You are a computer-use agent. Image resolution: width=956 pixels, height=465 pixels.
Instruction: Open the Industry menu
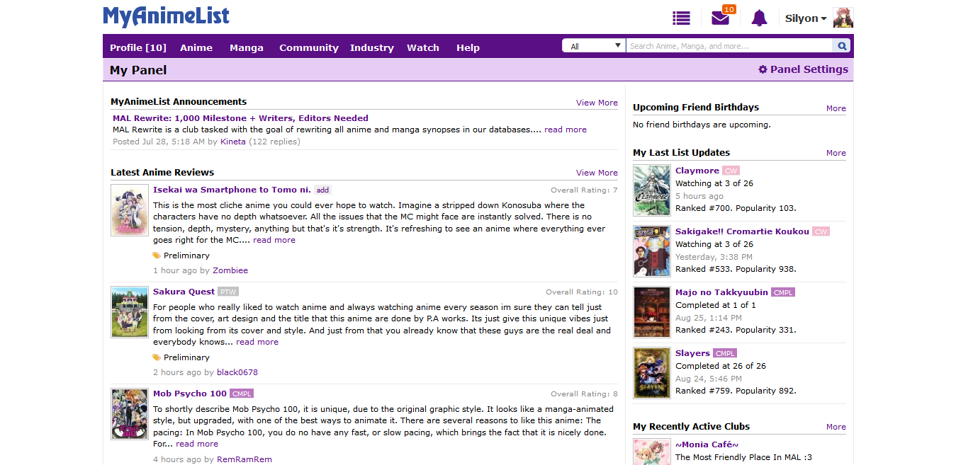(x=371, y=47)
